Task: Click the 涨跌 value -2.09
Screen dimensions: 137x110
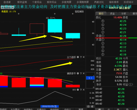Action: pos(119,62)
